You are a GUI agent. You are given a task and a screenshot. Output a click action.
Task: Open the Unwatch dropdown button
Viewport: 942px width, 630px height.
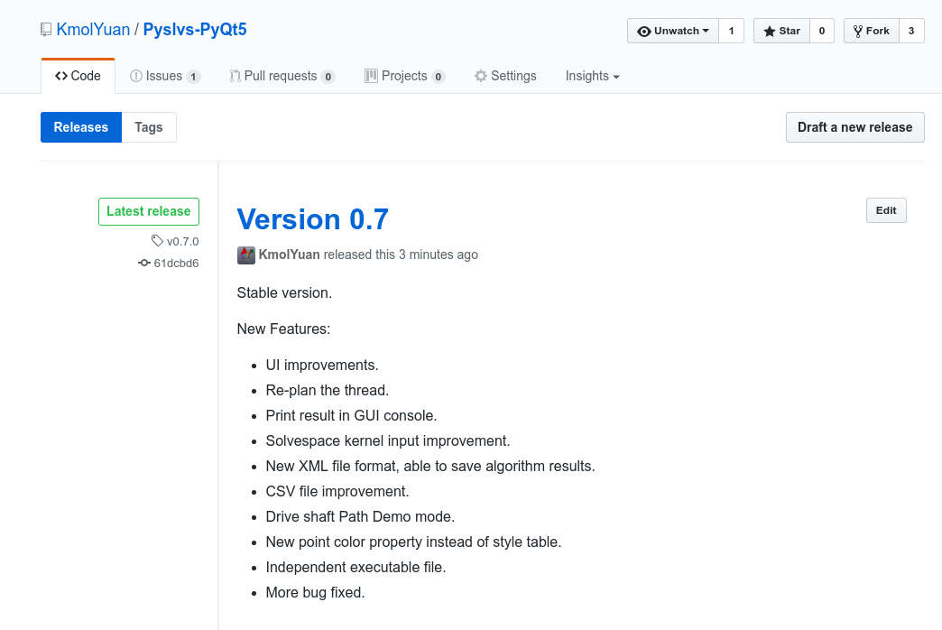(673, 31)
